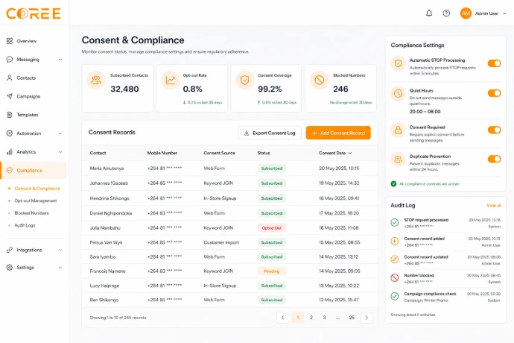Click the Templates document icon
514x343 pixels.
[x=10, y=115]
